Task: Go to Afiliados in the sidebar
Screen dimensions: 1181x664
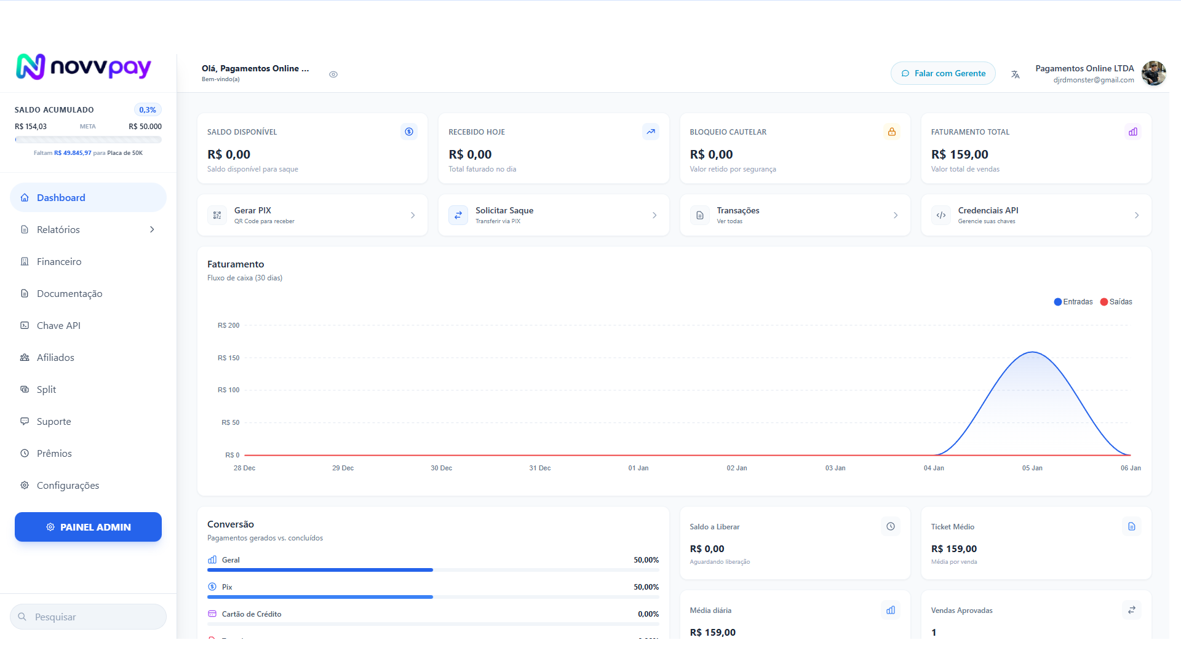Action: coord(88,357)
